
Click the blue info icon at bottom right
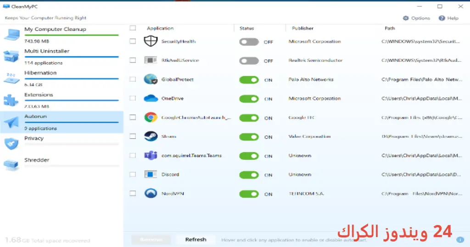460,240
